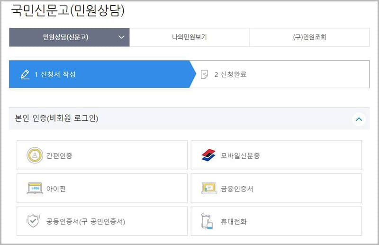Go to step 1 신청서 작성

click(55, 74)
